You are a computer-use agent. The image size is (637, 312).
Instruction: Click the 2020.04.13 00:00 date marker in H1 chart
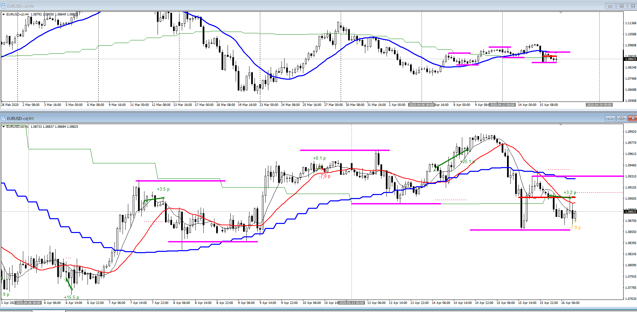point(351,303)
